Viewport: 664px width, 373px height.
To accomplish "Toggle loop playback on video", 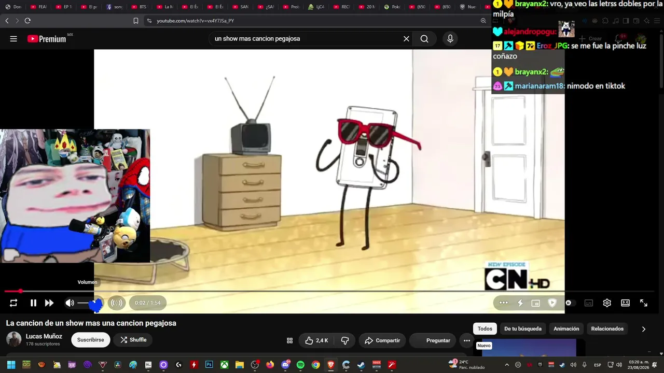I will 13,303.
